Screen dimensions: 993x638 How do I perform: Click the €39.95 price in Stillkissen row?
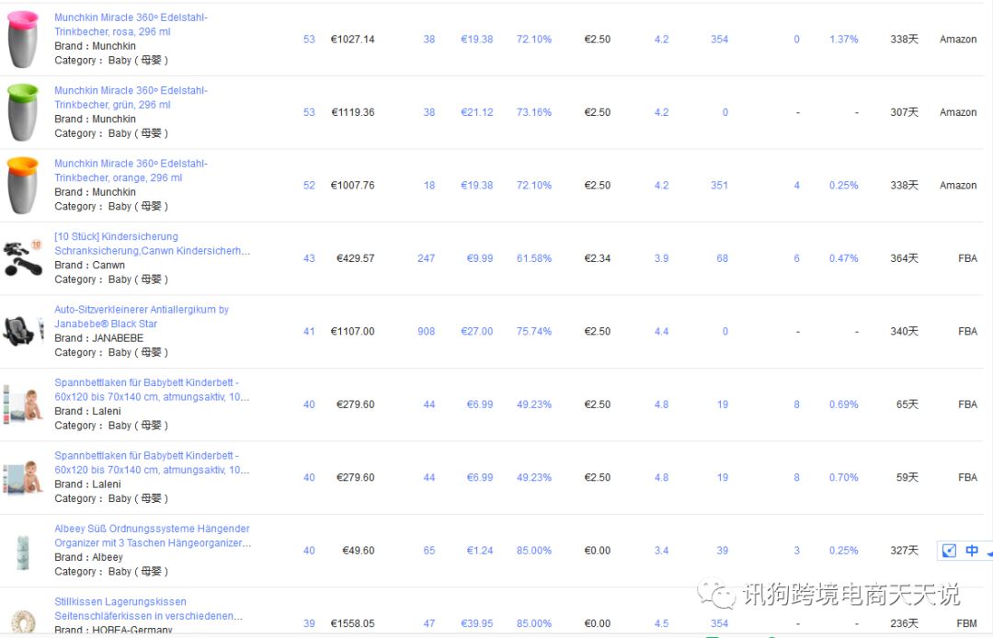(x=476, y=623)
